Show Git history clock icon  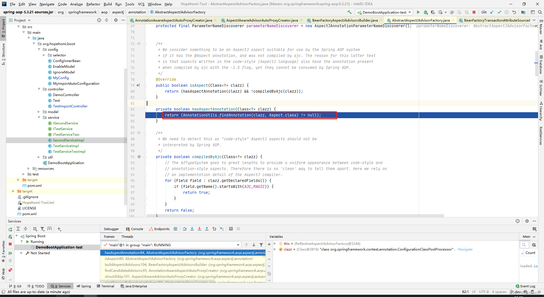(x=507, y=12)
